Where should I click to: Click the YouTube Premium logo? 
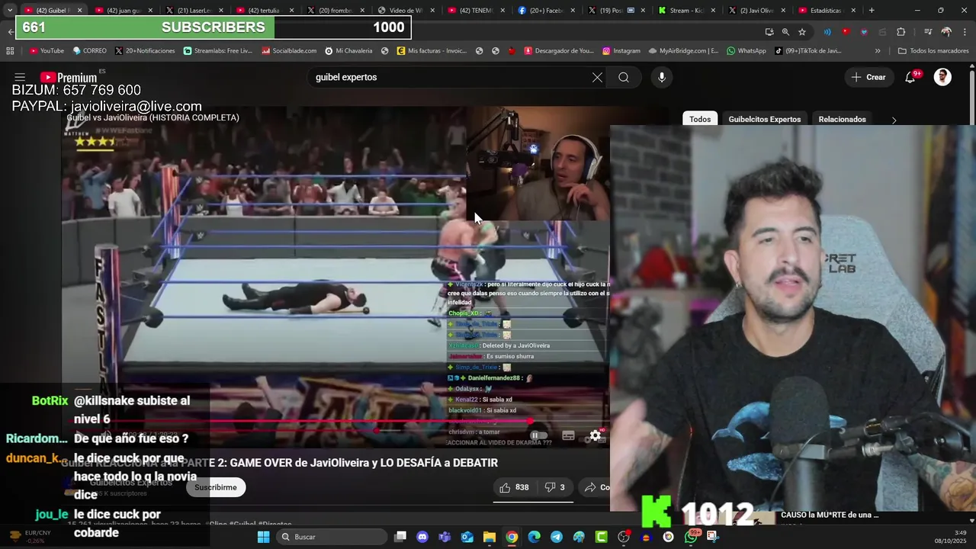[x=69, y=77]
